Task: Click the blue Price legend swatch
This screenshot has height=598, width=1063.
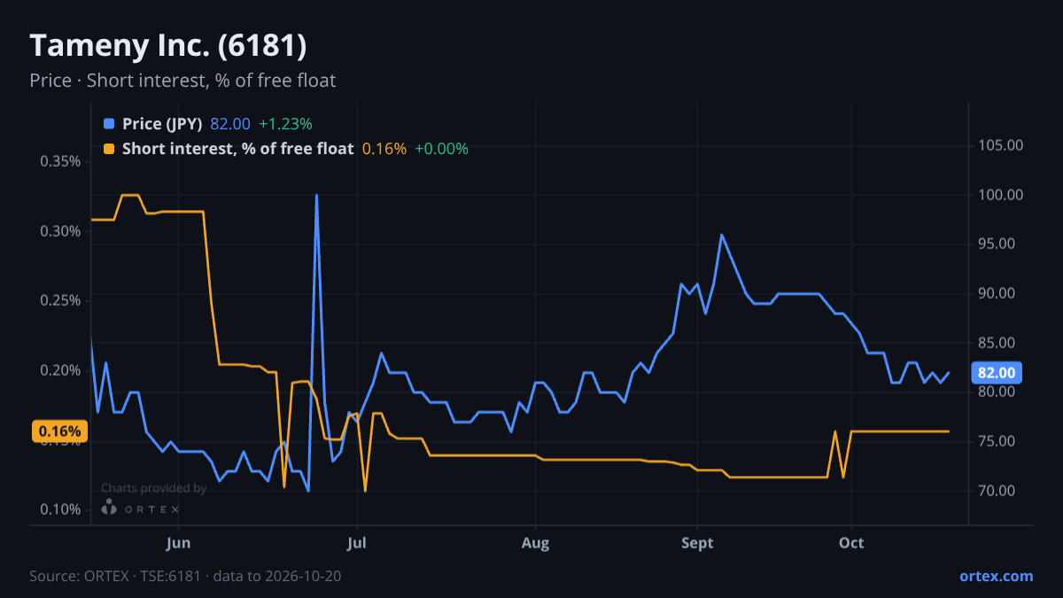Action: pos(109,124)
